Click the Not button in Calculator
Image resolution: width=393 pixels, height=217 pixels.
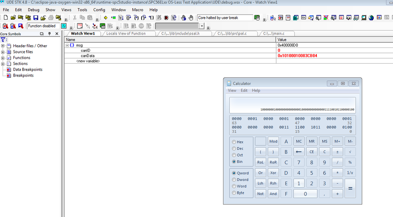pos(260,194)
